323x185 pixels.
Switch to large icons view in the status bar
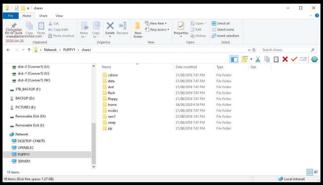pos(315,172)
